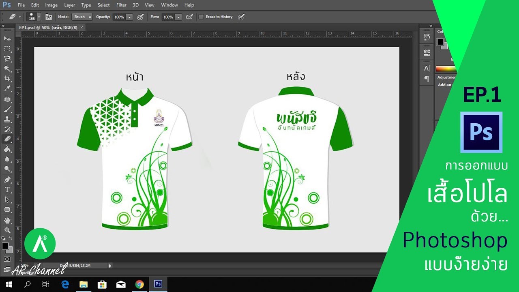Open the Image menu

[x=51, y=5]
